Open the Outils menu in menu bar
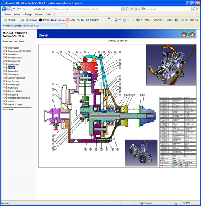This screenshot has width=201, height=206. (x=48, y=15)
